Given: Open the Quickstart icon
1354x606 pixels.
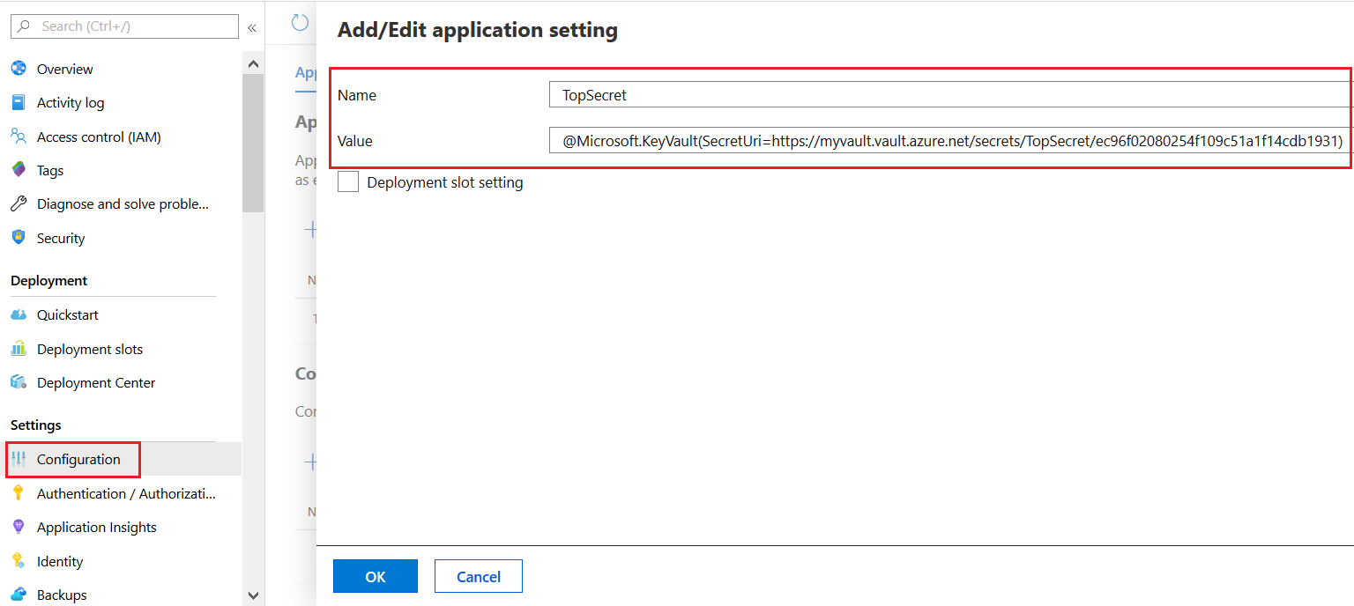Looking at the screenshot, I should pos(19,315).
